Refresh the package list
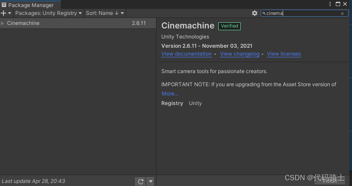Viewport: 352px width, 186px height. [140, 181]
